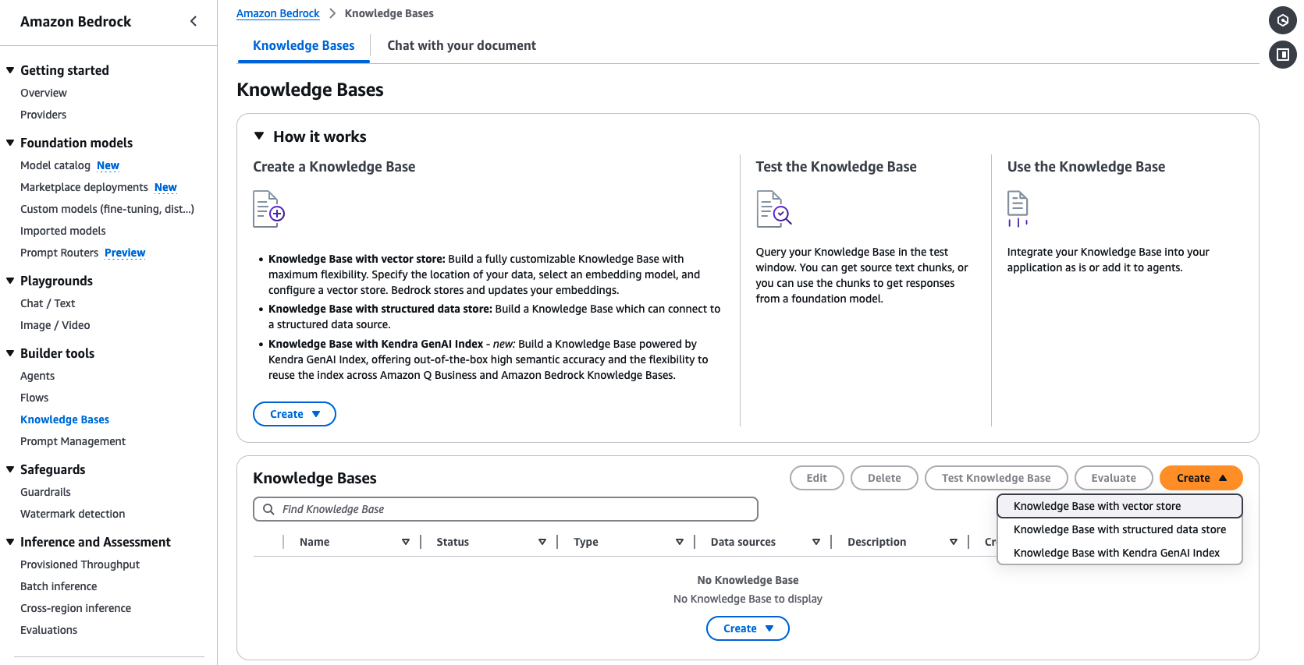Select Knowledge Base with vector store

[1096, 505]
